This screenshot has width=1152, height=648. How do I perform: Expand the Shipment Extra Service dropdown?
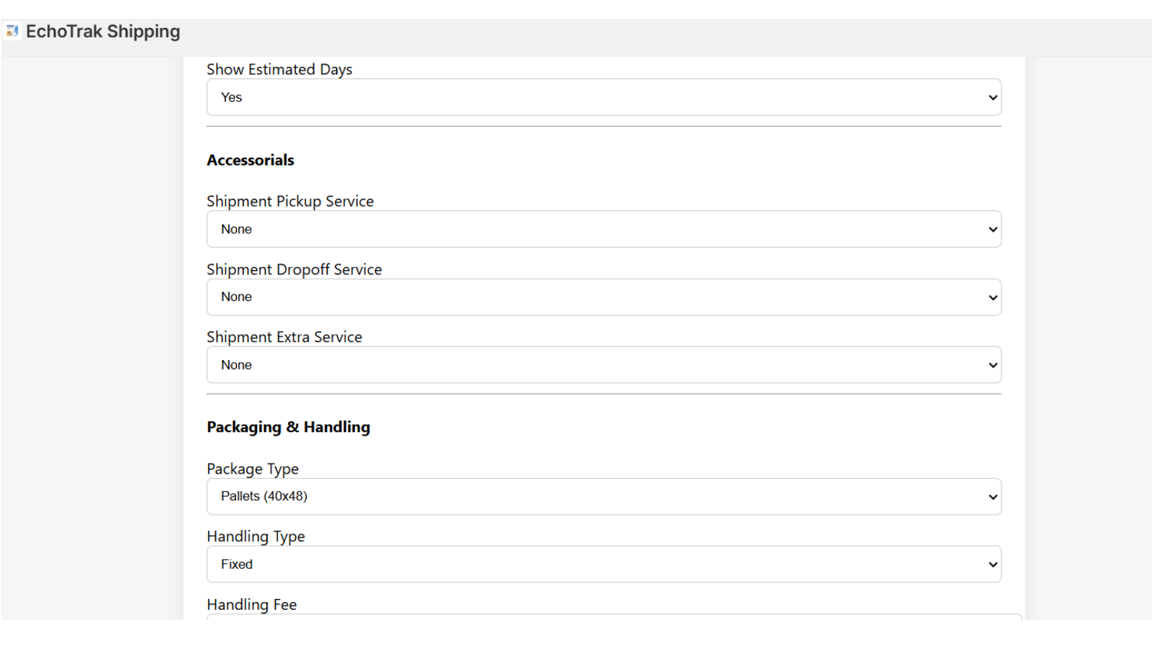pos(603,364)
